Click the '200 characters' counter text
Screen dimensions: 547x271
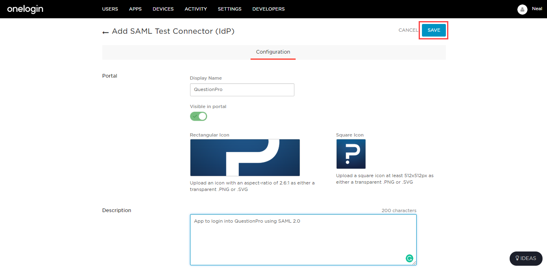click(x=399, y=210)
